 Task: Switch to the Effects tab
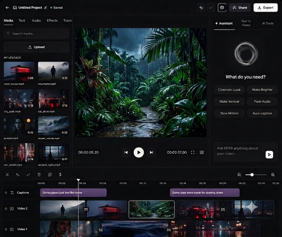52,21
